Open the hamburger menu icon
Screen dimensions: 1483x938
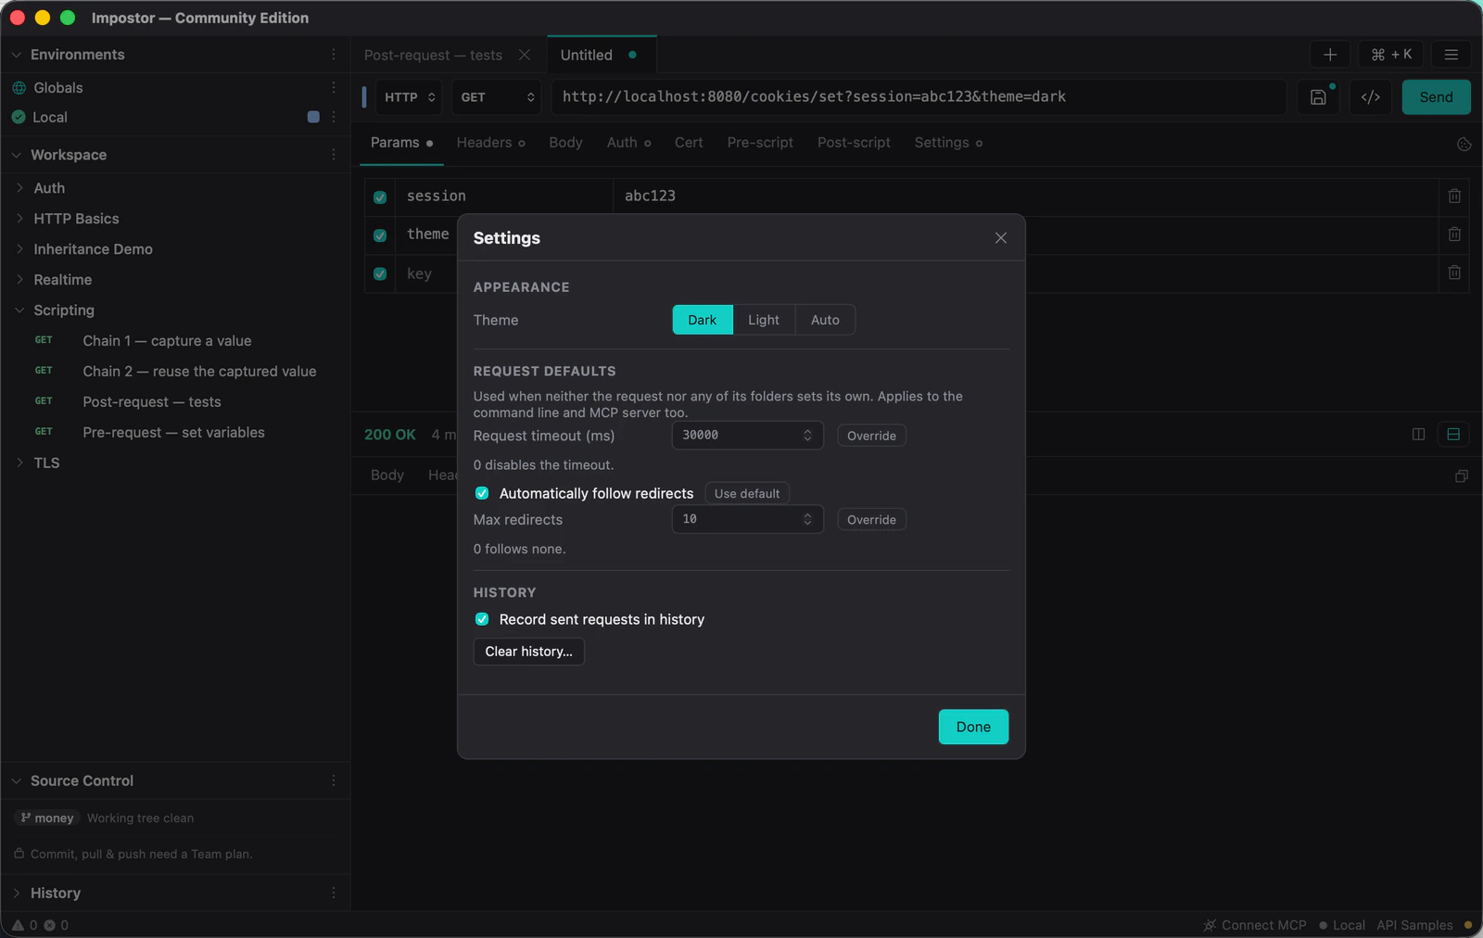[x=1451, y=55]
